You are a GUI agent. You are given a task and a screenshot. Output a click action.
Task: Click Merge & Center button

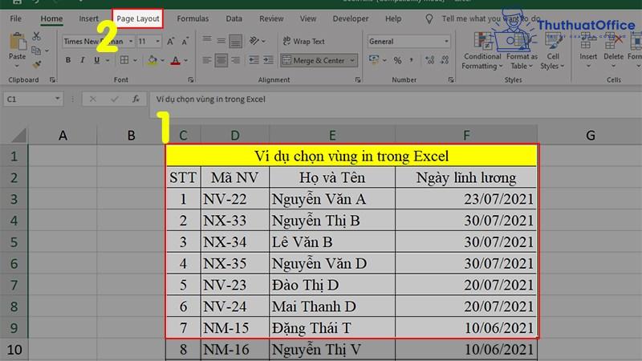click(314, 61)
